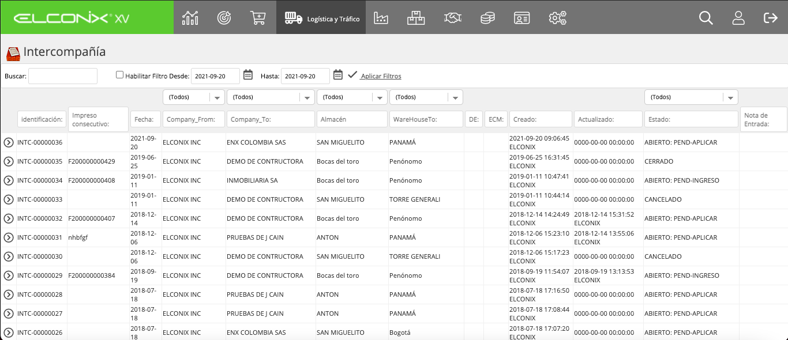Open the Company_To (Todos) filter dropdown
This screenshot has width=788, height=340.
[271, 97]
